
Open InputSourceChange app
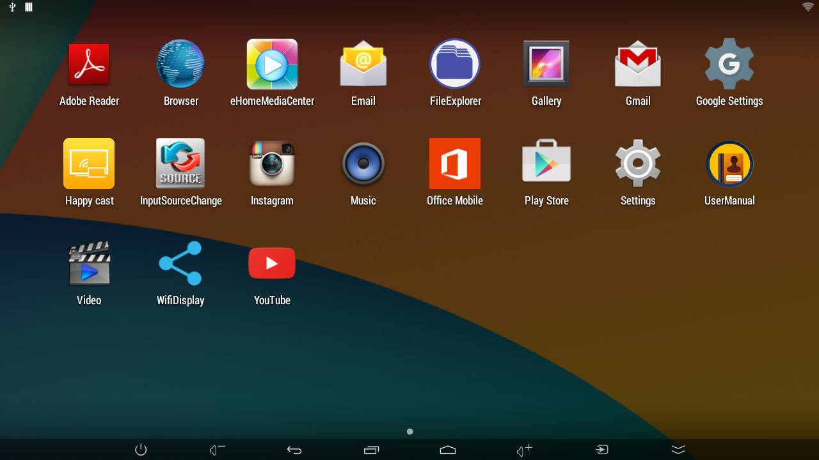(180, 164)
